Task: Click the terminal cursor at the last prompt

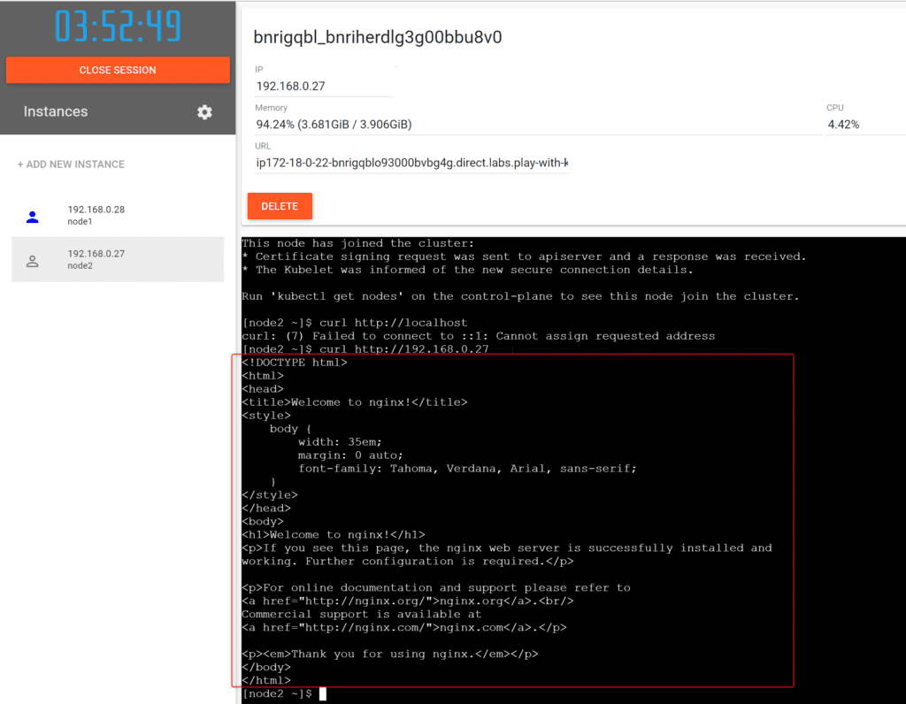Action: (x=323, y=694)
